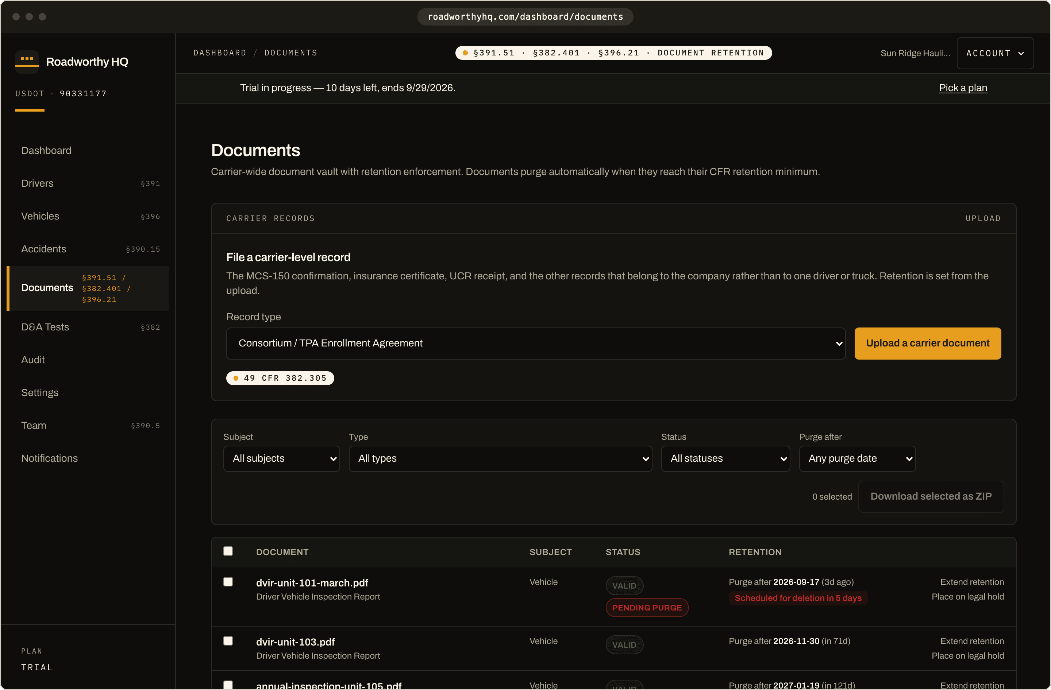Select the Documents sidebar entry

[88, 288]
